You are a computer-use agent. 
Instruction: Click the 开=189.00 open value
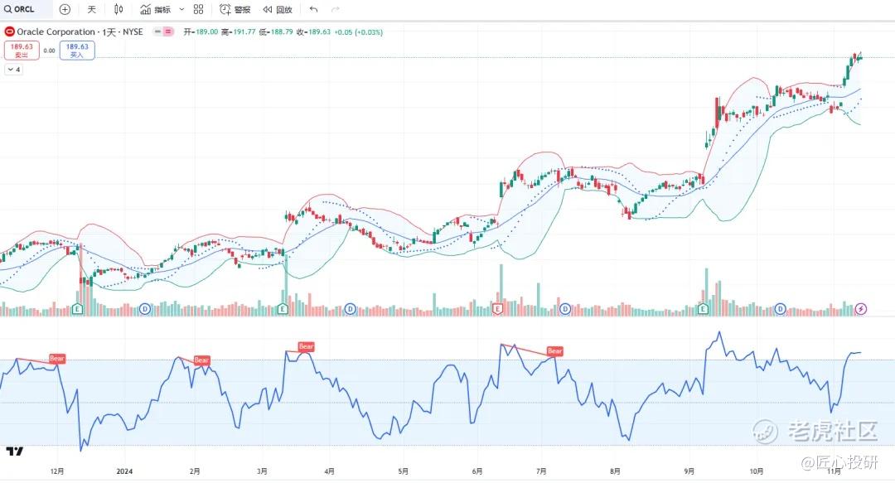(x=201, y=32)
